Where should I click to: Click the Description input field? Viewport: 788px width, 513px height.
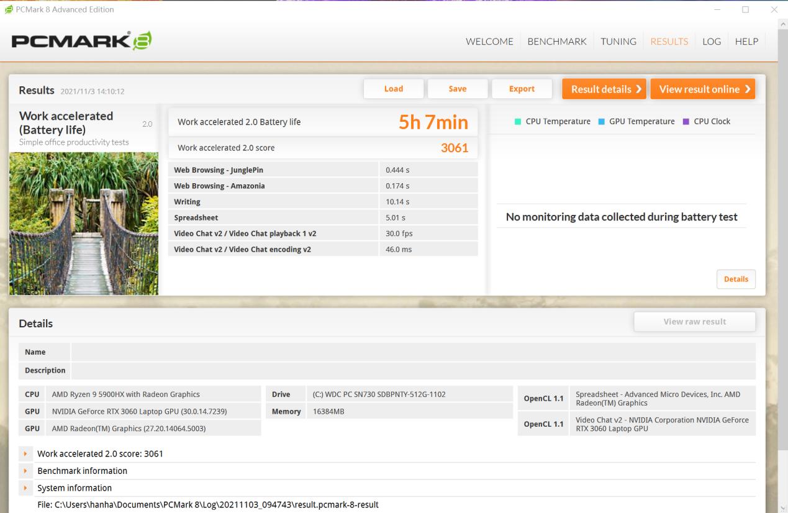click(x=414, y=370)
